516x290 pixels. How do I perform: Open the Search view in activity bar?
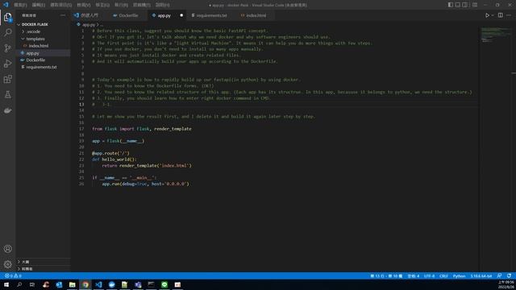[7, 32]
